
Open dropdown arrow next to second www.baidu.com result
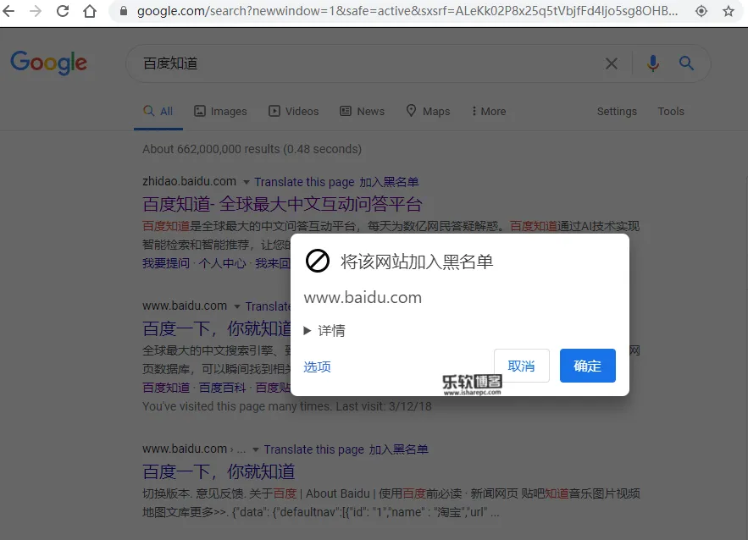pyautogui.click(x=237, y=306)
